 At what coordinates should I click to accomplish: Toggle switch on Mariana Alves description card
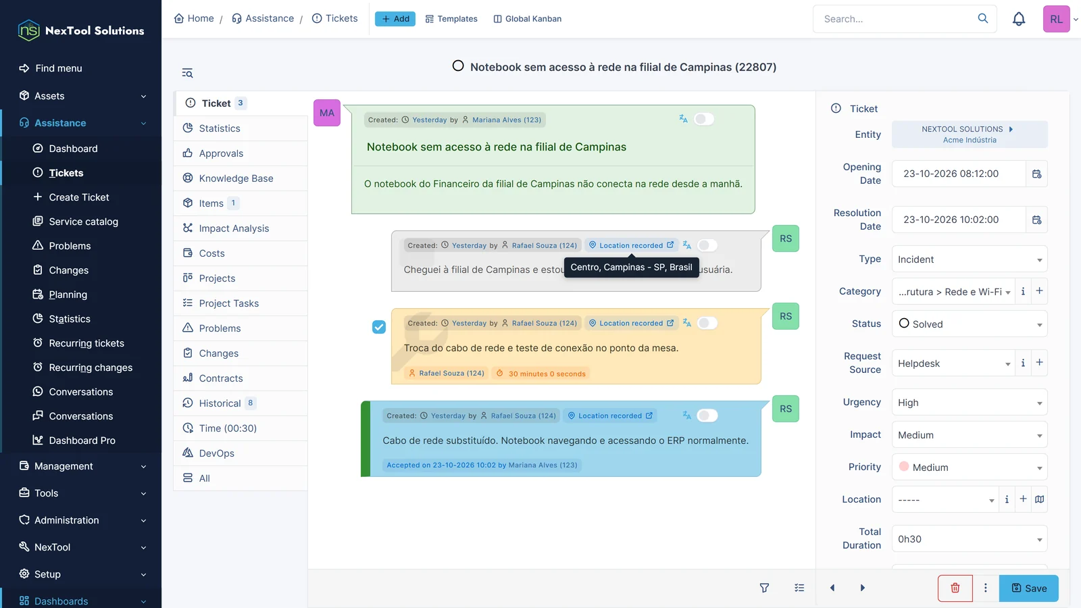(704, 119)
